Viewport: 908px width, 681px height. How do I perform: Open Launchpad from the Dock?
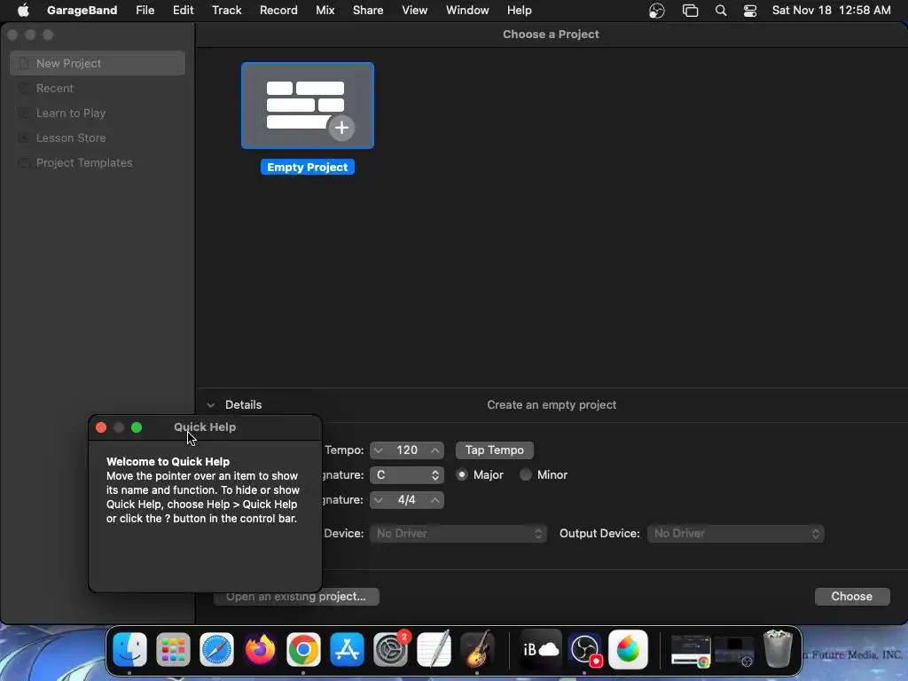pos(173,649)
